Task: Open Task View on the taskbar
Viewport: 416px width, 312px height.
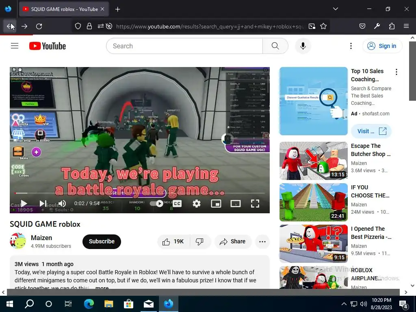Action: coord(68,304)
